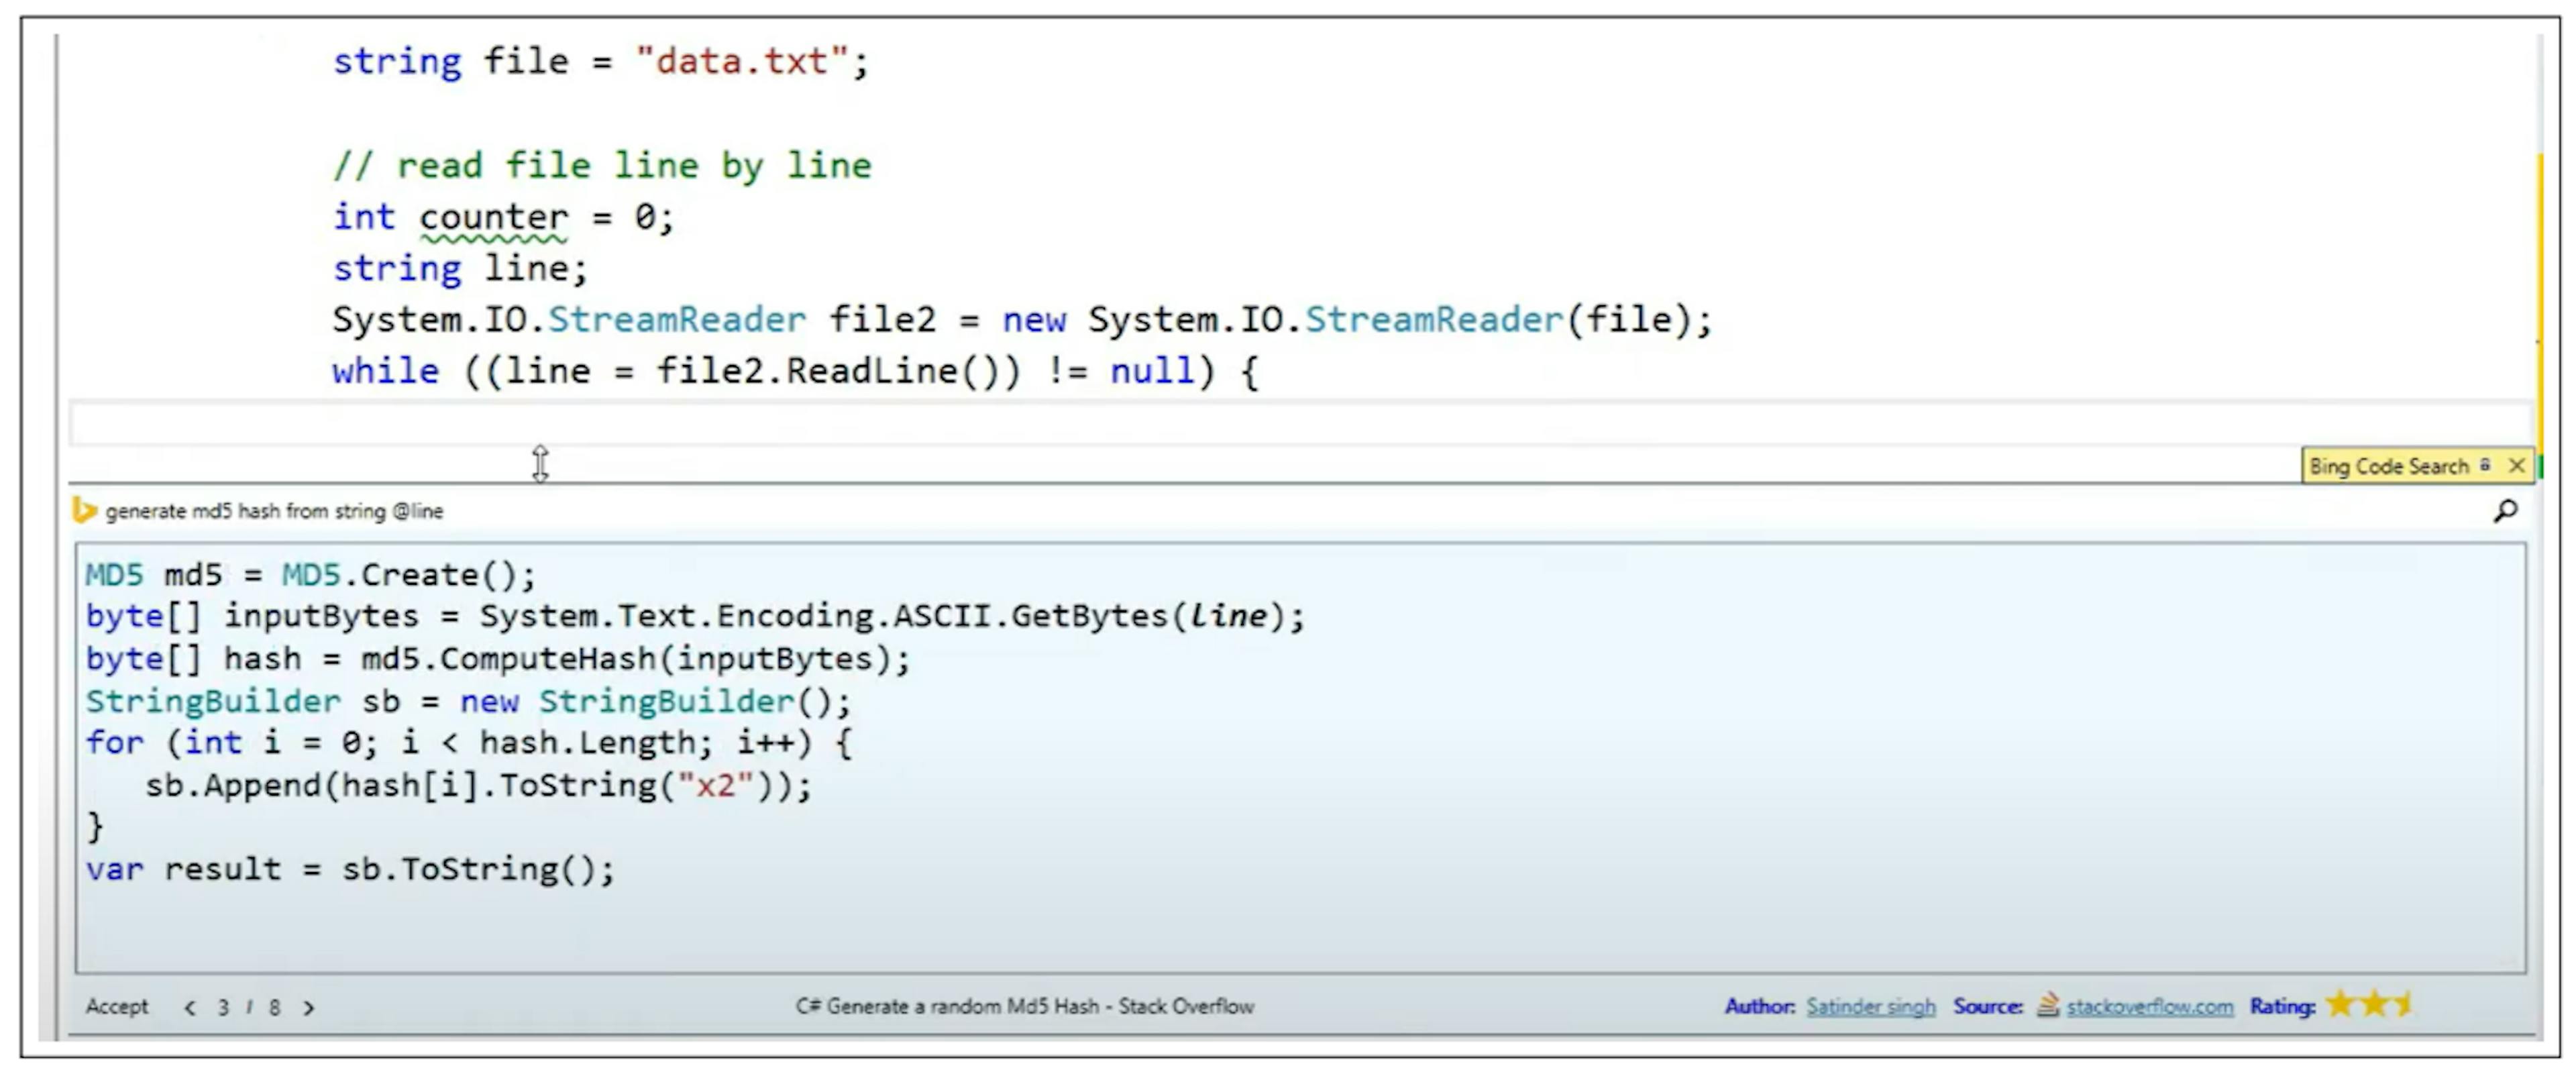Click the 'sb.Append(hash[i].ToString("x2"));' line
This screenshot has height=1080, width=2576.
(x=479, y=785)
